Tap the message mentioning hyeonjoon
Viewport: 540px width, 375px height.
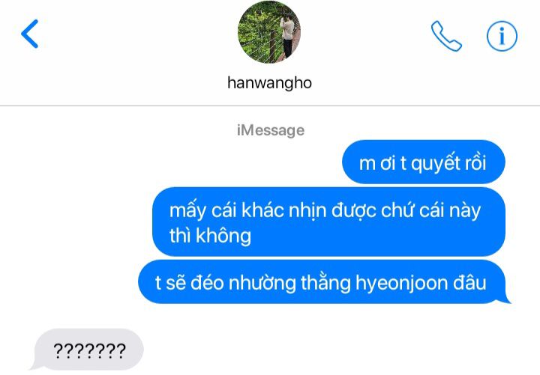pos(324,282)
